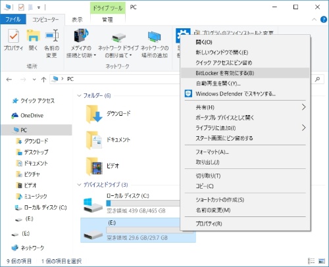Click the 開く ribbon icon
This screenshot has width=329, height=267.
(x=33, y=36)
